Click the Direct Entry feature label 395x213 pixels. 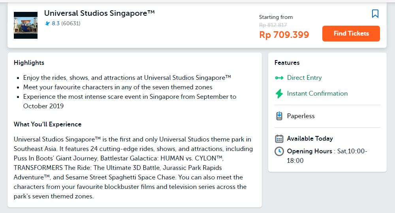click(304, 78)
